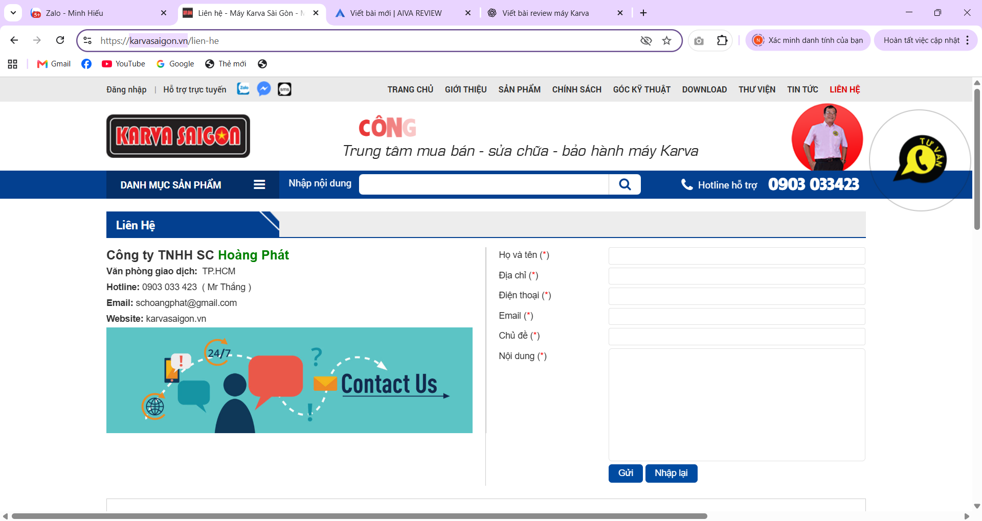982x521 pixels.
Task: Click the Karva Saigon logo
Action: [178, 136]
